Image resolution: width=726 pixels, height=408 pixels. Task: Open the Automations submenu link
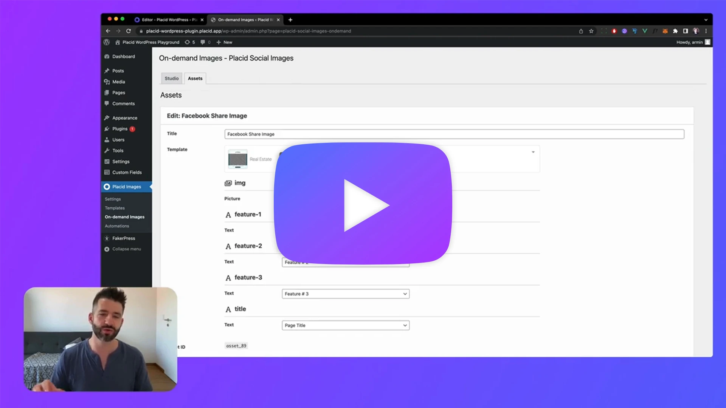[117, 226]
